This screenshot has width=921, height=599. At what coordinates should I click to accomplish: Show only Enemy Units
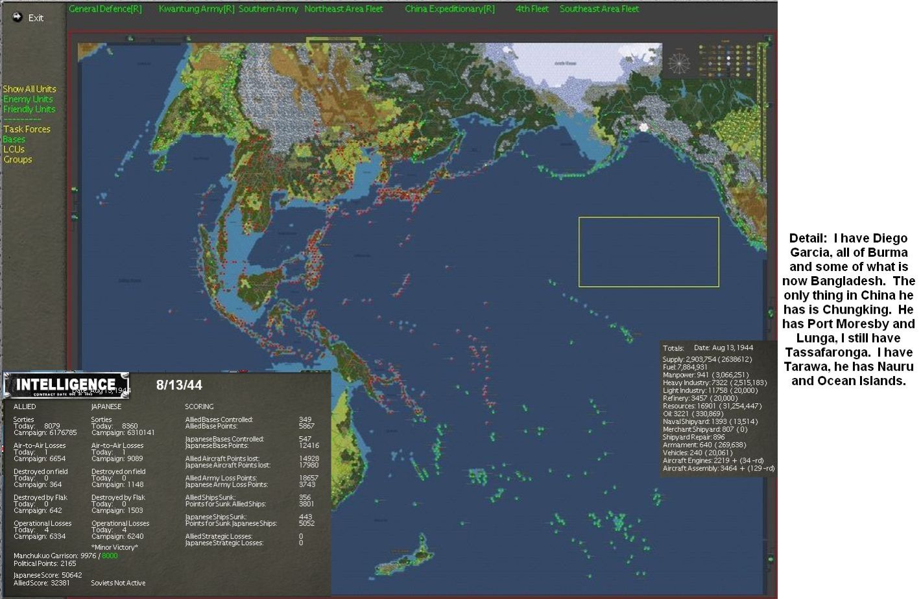28,99
